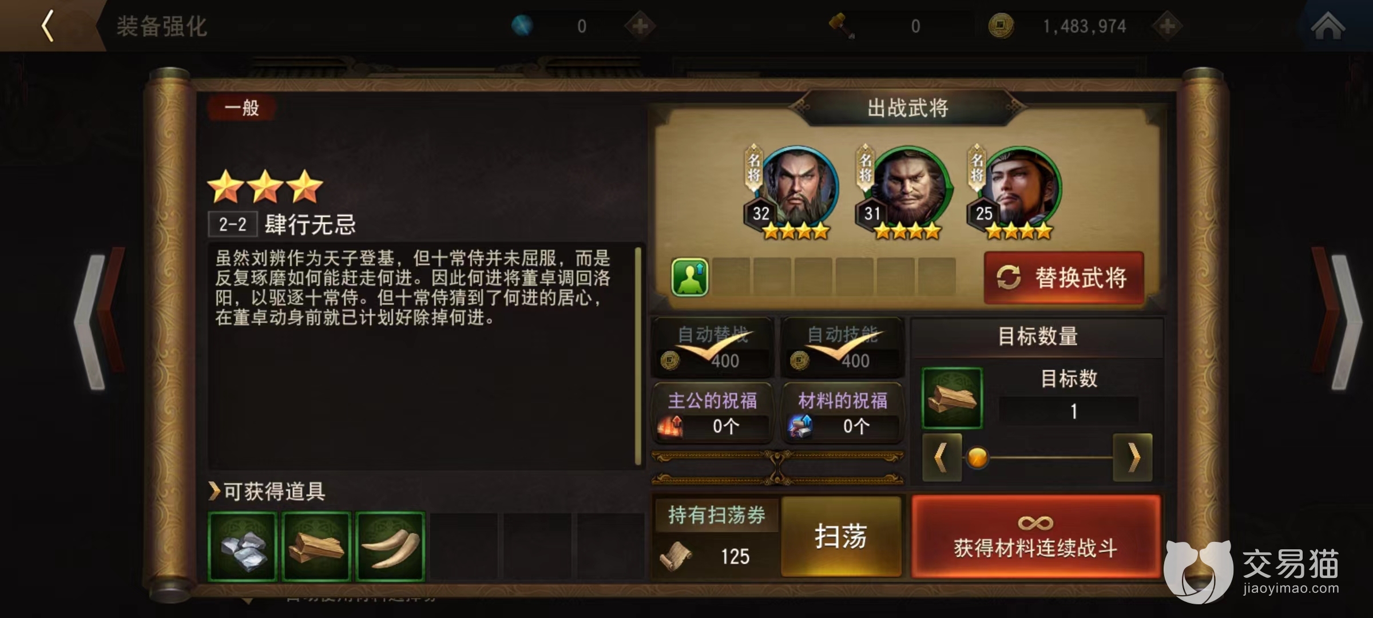Add blue orb currency with plus icon
The height and width of the screenshot is (618, 1373).
(640, 26)
